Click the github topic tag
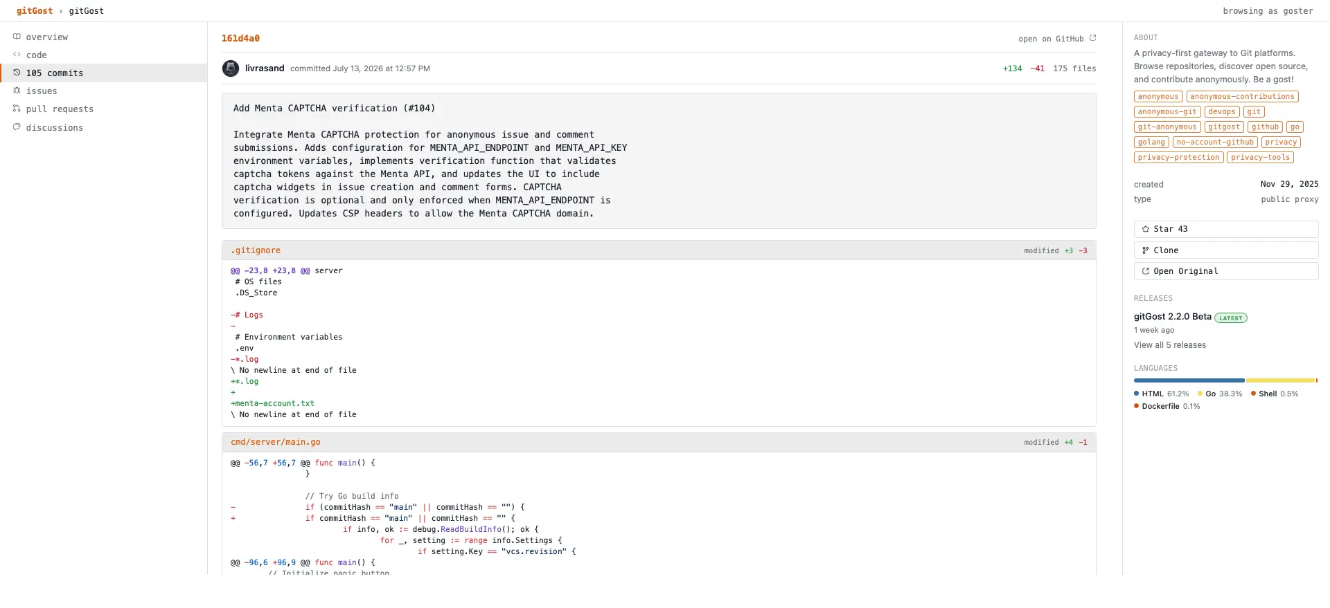The height and width of the screenshot is (608, 1330). [x=1265, y=127]
